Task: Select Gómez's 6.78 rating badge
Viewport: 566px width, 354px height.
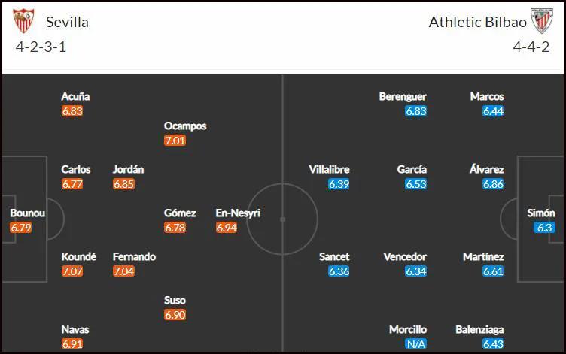Action: tap(175, 228)
